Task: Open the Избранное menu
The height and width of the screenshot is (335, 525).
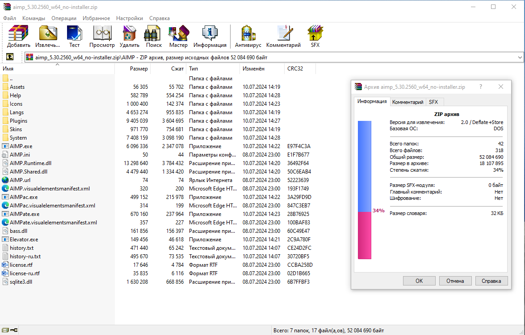Action: click(x=96, y=18)
